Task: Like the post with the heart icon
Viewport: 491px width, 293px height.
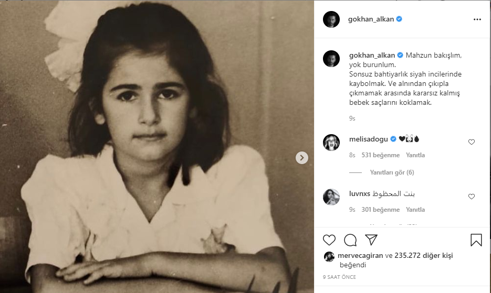Action: tap(329, 240)
